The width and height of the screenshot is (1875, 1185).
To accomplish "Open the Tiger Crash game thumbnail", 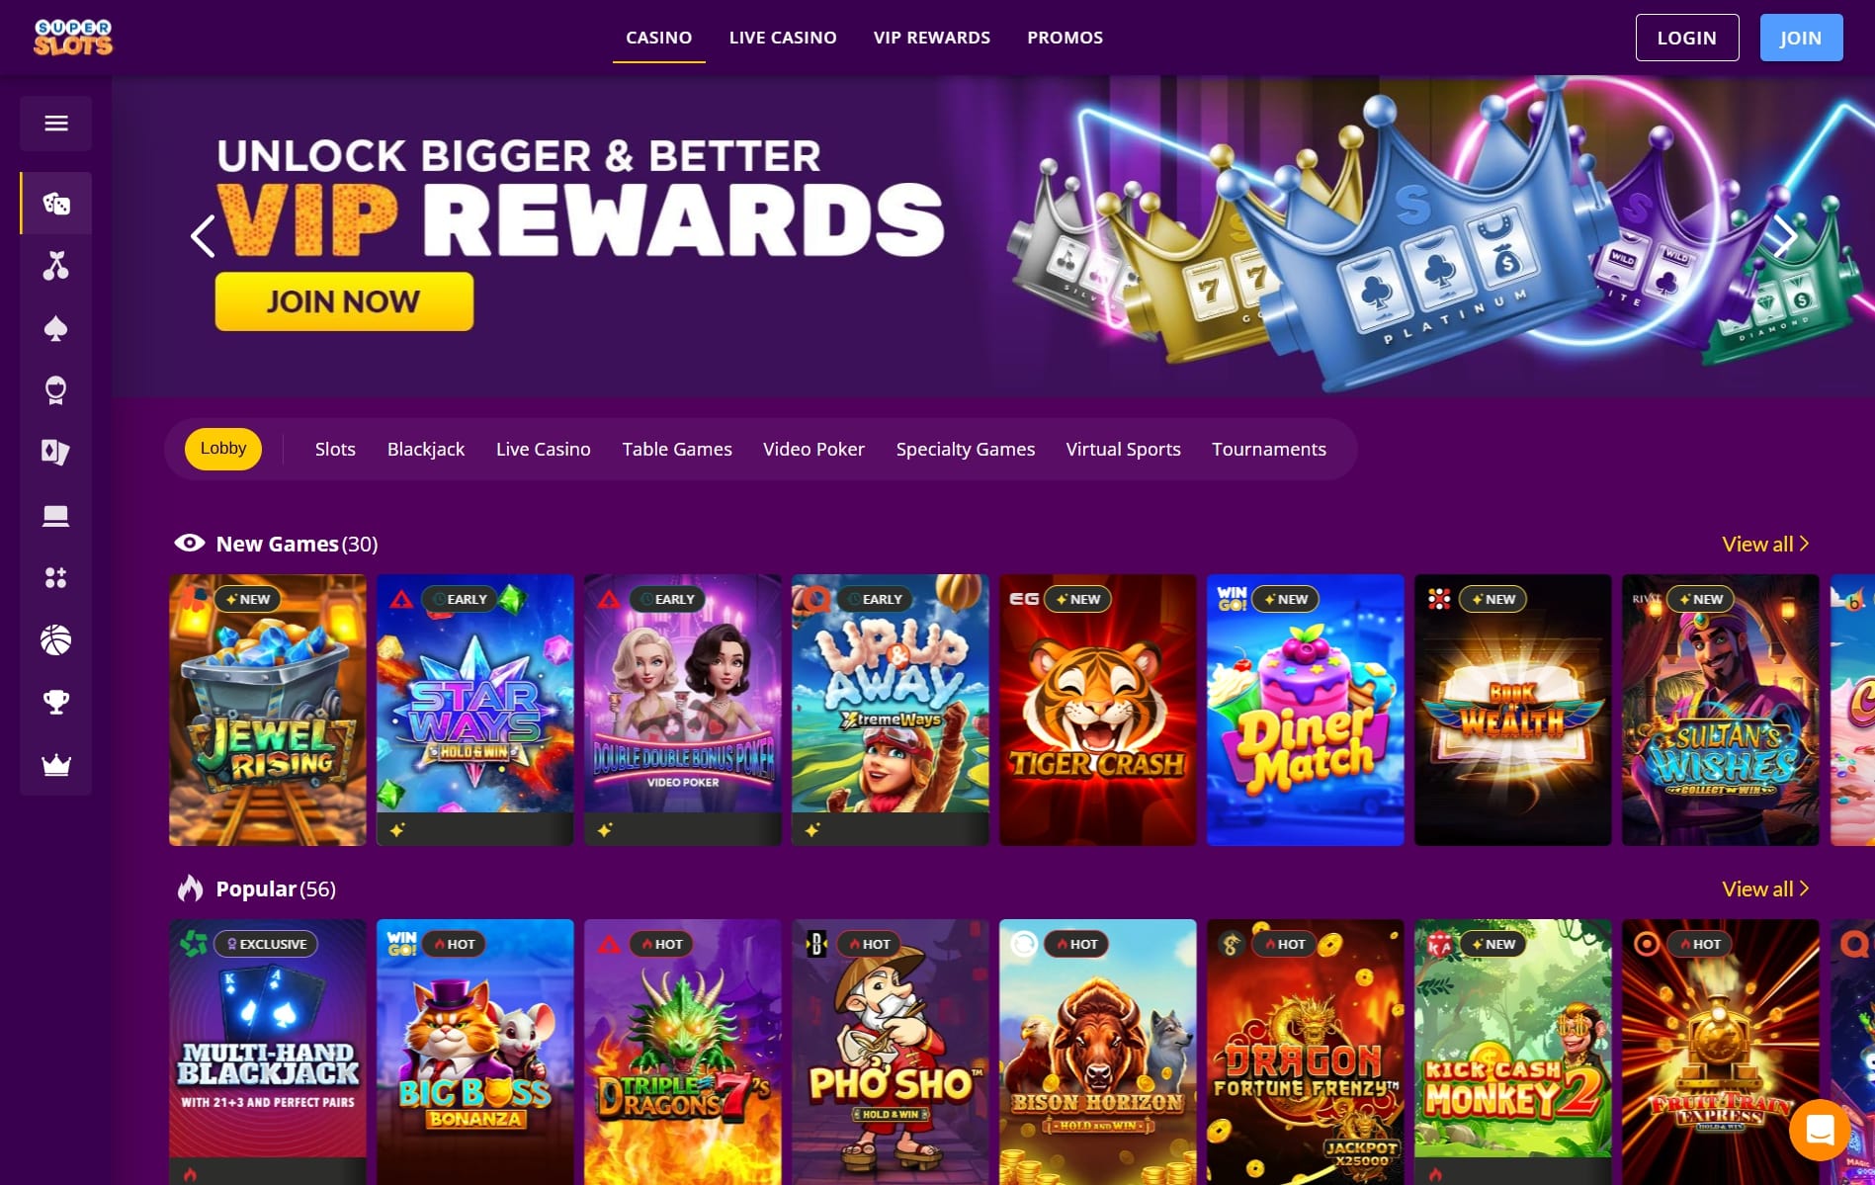I will pos(1097,710).
